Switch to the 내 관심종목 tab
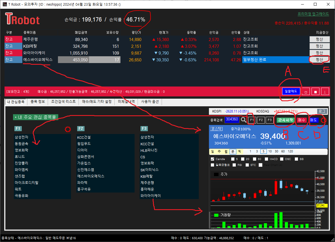This screenshot has height=242, width=335. click(x=16, y=102)
